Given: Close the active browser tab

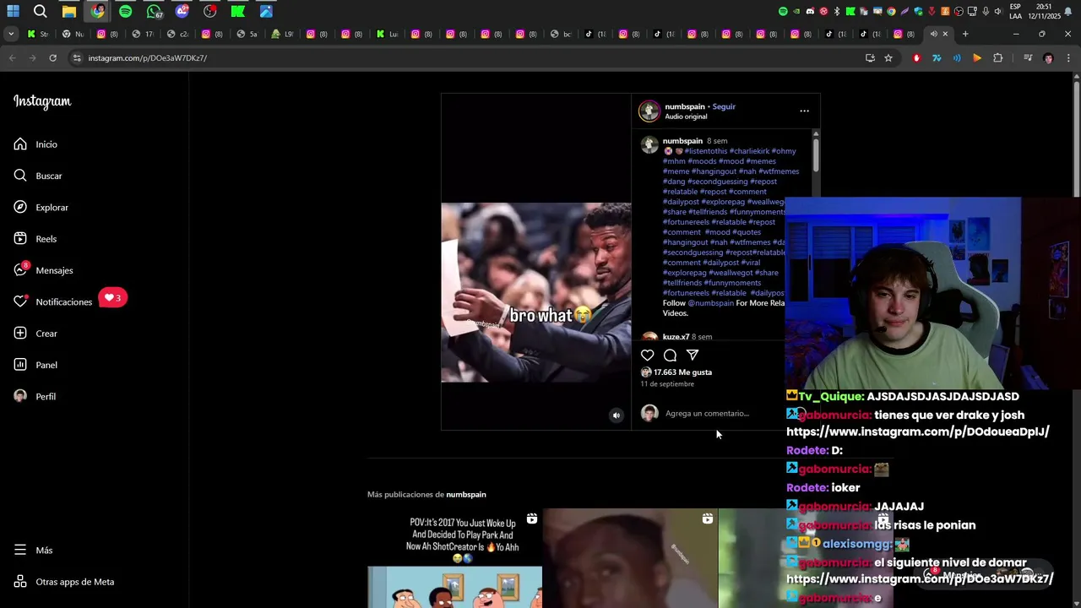Looking at the screenshot, I should pyautogui.click(x=945, y=34).
